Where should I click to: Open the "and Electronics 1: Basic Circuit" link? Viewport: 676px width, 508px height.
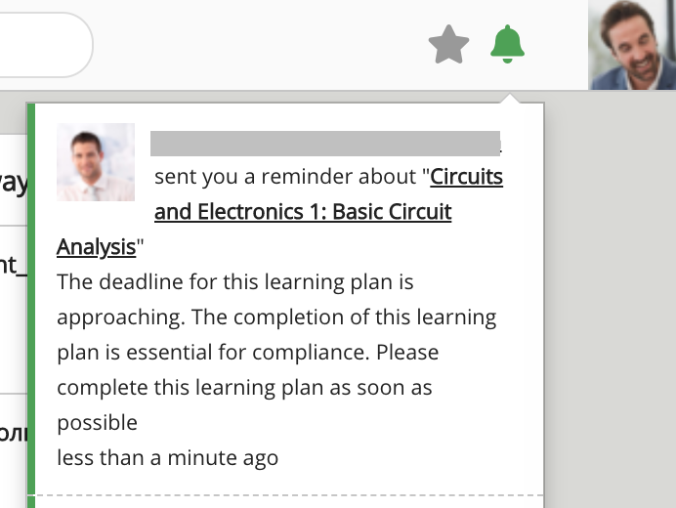click(x=303, y=212)
